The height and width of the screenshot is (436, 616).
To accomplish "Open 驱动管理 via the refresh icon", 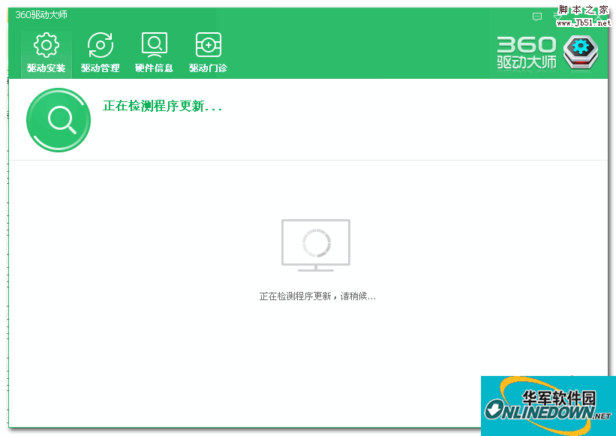I will (100, 44).
